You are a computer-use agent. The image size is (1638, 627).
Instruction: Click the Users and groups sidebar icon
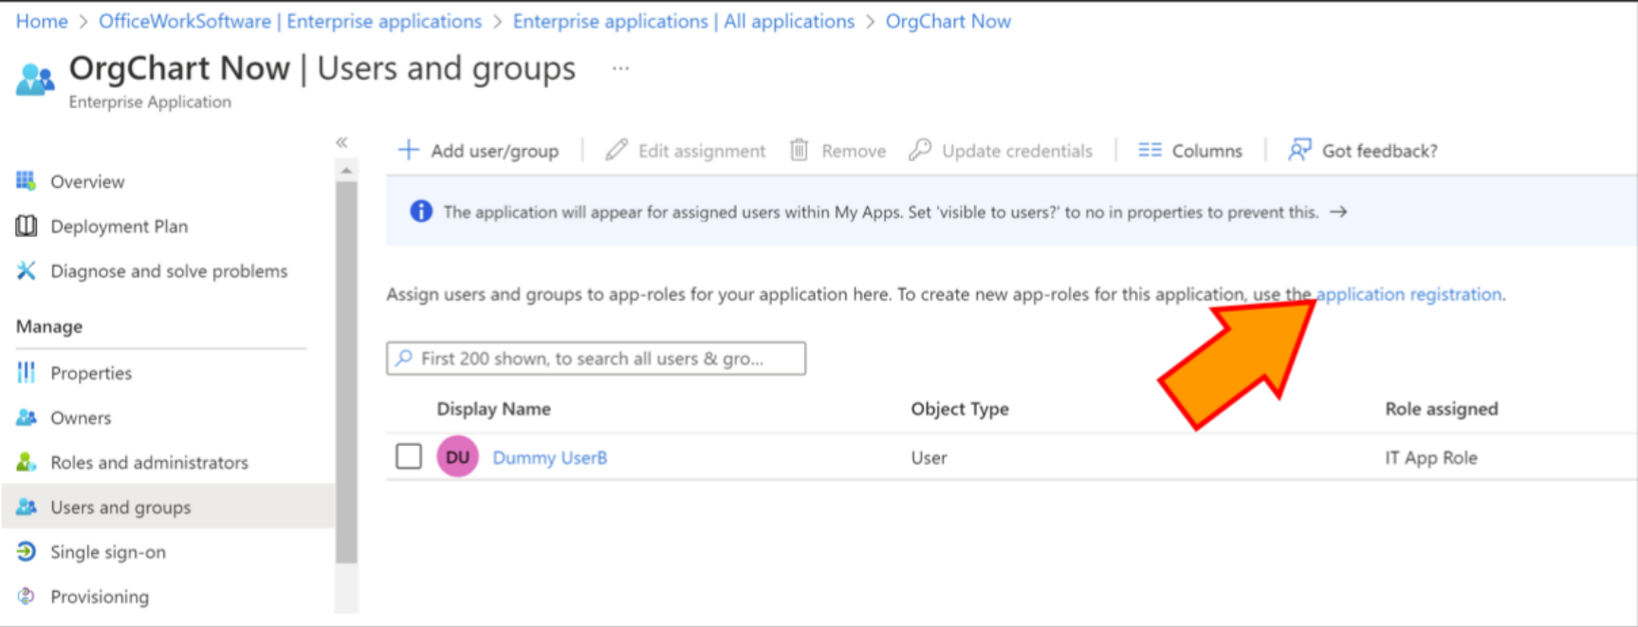tap(27, 507)
